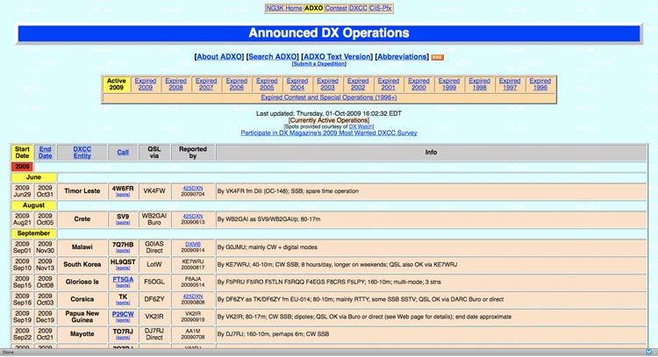This screenshot has height=357, width=658.
Task: Open the Expired 1996 tab
Action: click(540, 84)
